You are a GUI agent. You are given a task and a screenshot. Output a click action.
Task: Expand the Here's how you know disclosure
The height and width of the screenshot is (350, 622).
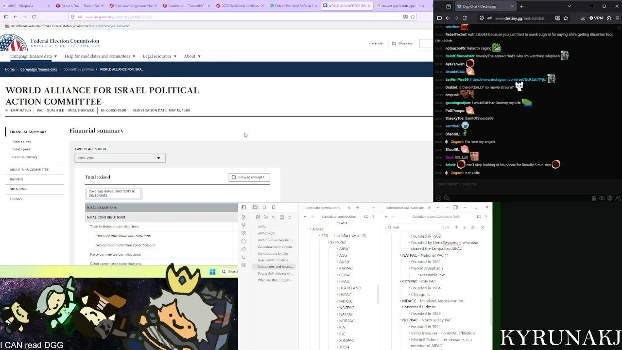[111, 26]
